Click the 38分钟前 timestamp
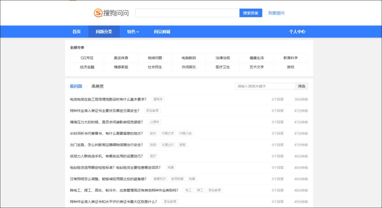 [x=301, y=99]
